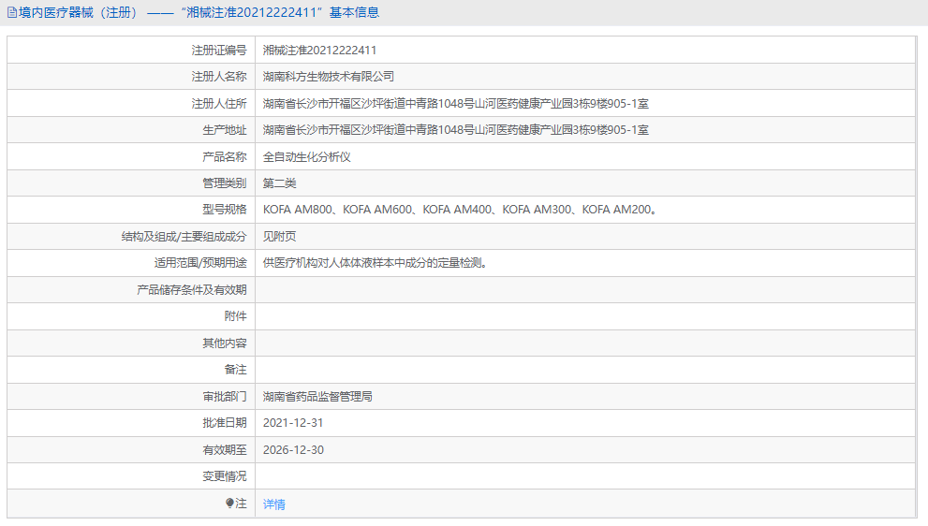Click the 适用范围/预期用途 label
This screenshot has height=526, width=928.
point(200,263)
